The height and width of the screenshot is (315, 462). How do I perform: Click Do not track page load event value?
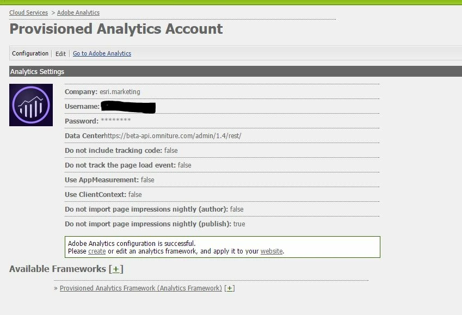(184, 165)
